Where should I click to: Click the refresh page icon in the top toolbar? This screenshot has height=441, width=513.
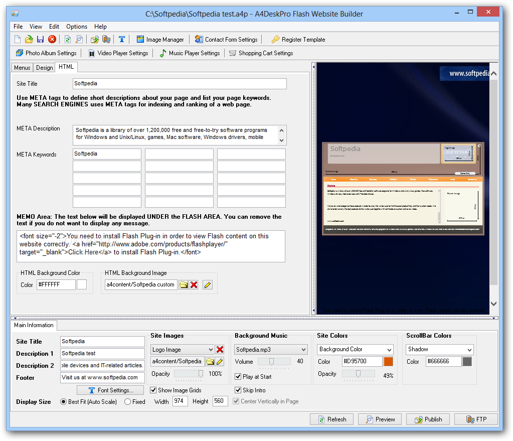pos(68,40)
